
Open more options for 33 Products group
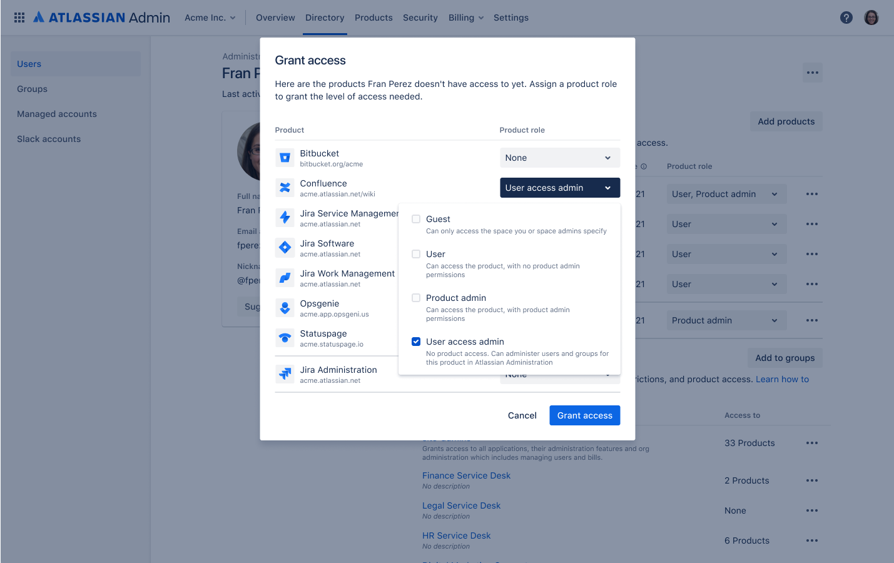click(812, 443)
